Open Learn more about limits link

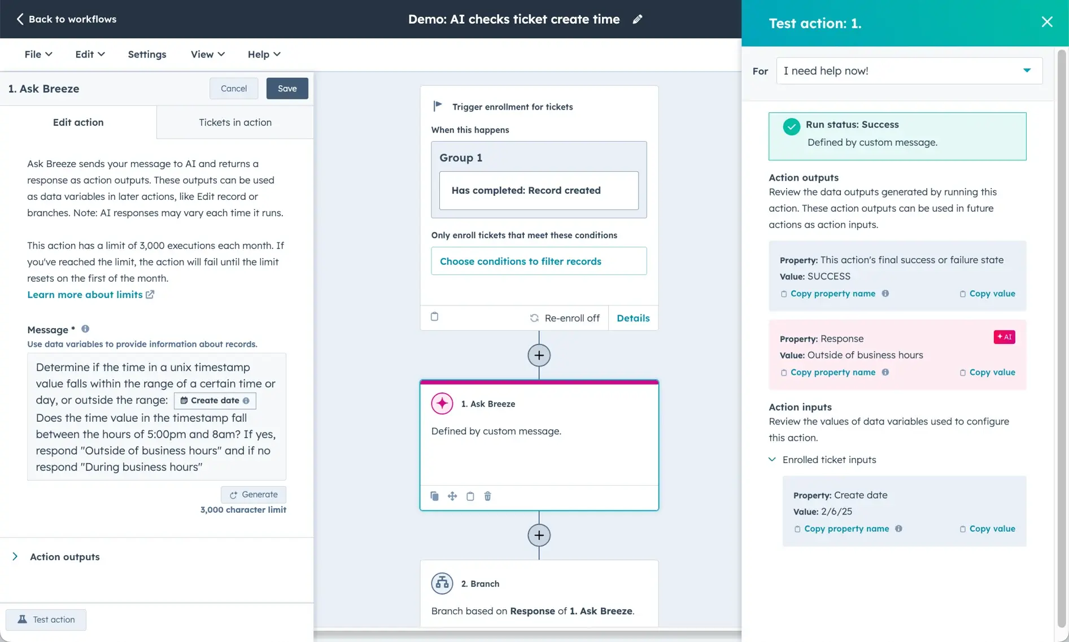(x=90, y=295)
